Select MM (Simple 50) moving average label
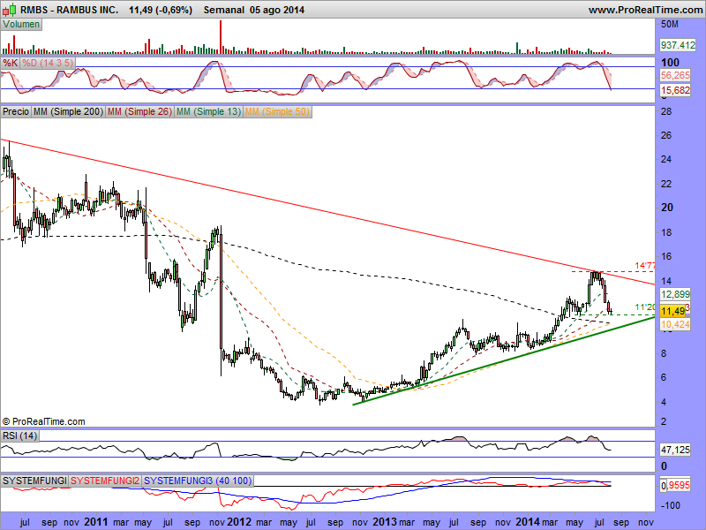Screen dimensions: 706x530 (277, 111)
